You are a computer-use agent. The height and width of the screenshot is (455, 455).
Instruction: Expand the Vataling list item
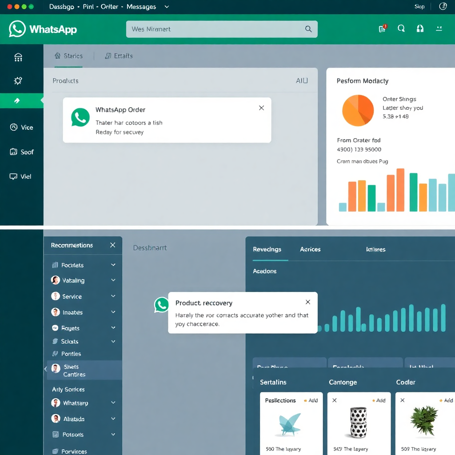tap(113, 280)
